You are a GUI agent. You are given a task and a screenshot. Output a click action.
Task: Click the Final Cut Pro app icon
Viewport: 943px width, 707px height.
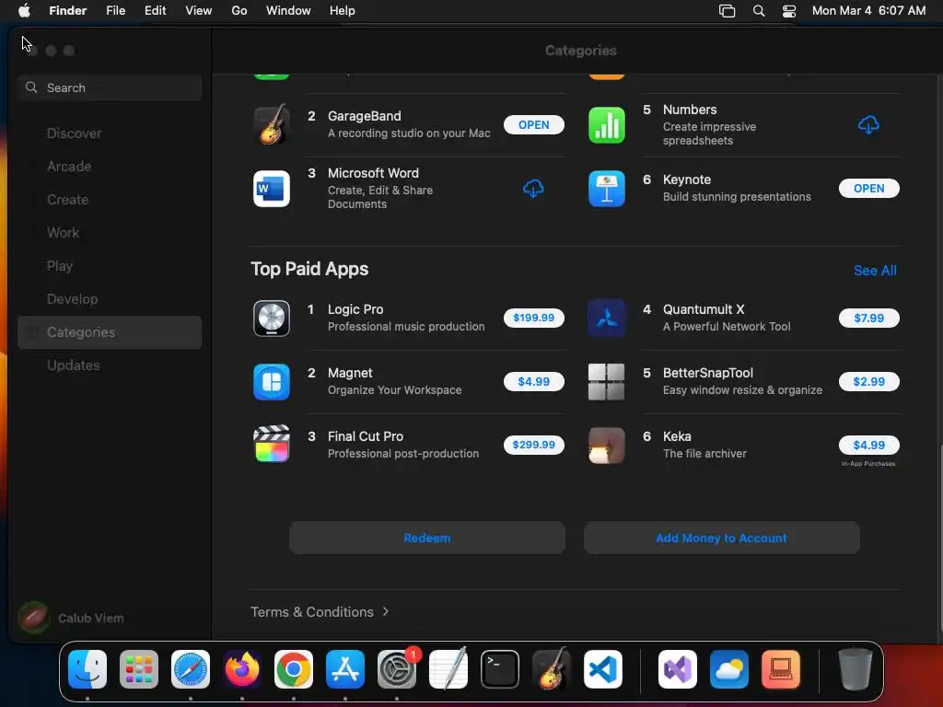(x=272, y=445)
